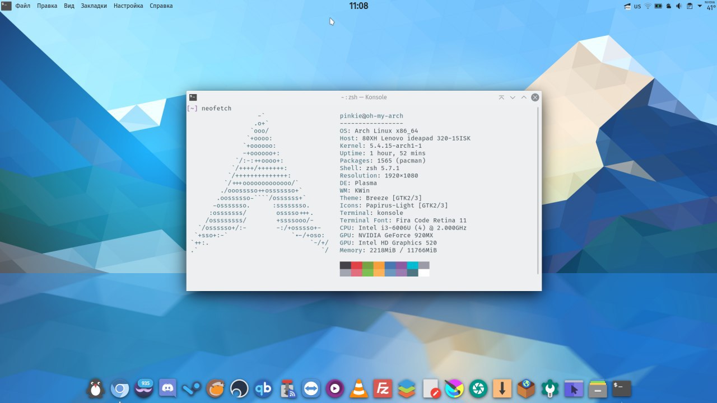Open the Настройка menu
The height and width of the screenshot is (403, 717).
point(128,6)
